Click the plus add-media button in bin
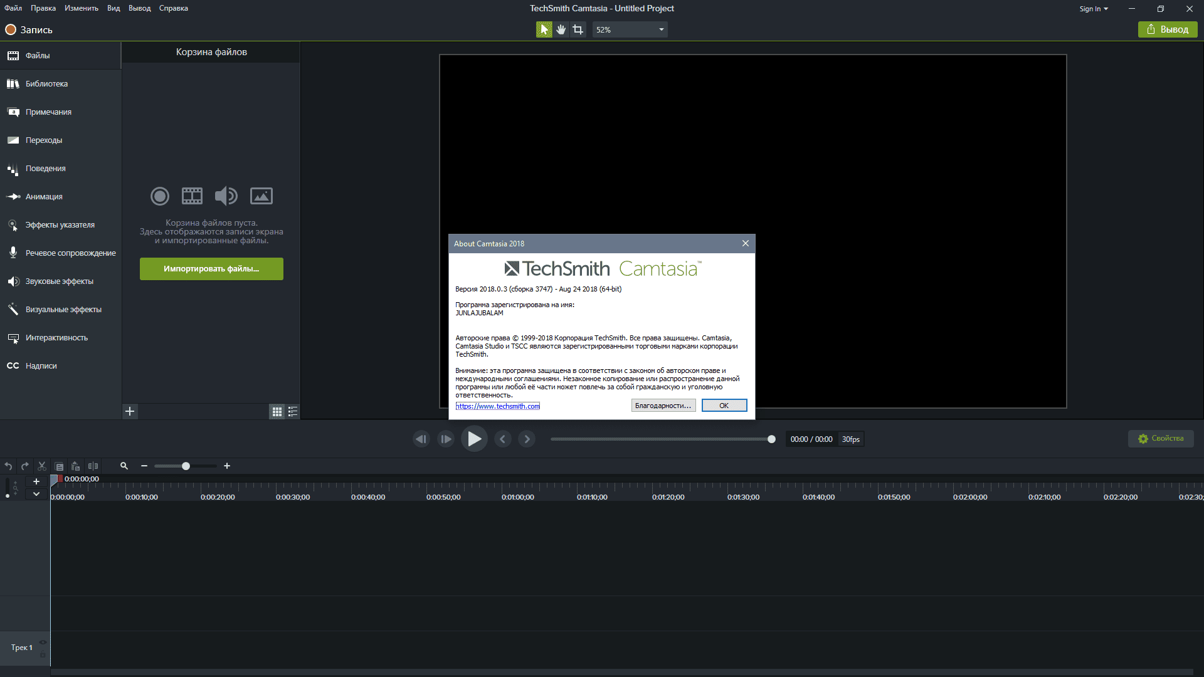The height and width of the screenshot is (677, 1204). coord(130,411)
